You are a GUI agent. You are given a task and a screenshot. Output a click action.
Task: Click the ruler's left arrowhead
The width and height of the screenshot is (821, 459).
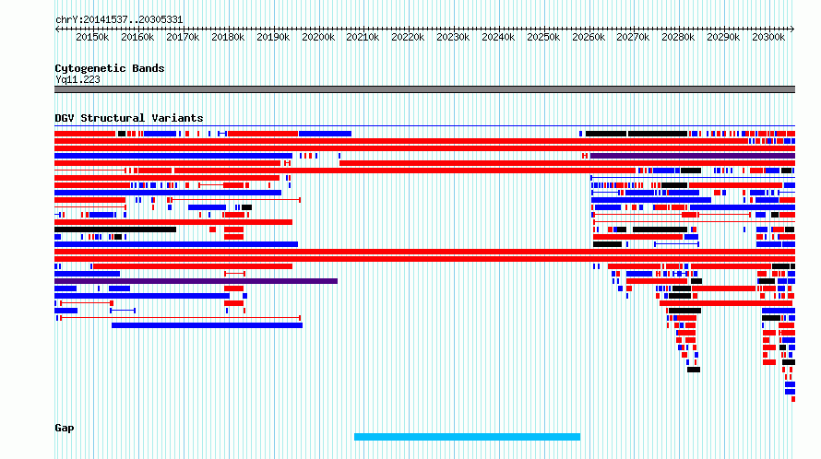(x=57, y=29)
